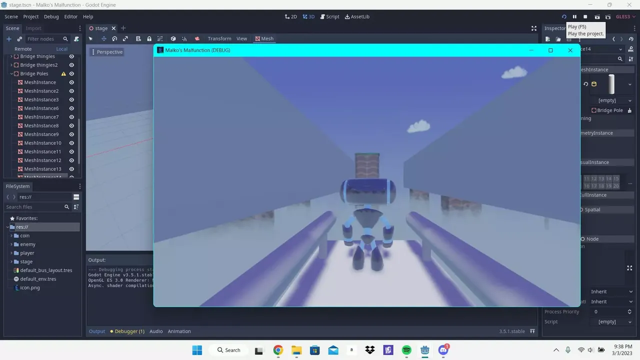Open the Audio bottom panel
Image resolution: width=640 pixels, height=360 pixels.
[x=156, y=331]
